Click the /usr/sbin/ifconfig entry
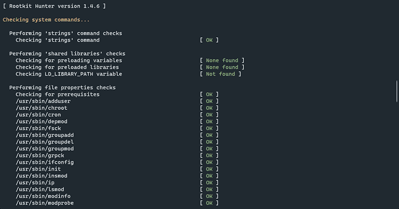399x209 pixels. (45, 162)
